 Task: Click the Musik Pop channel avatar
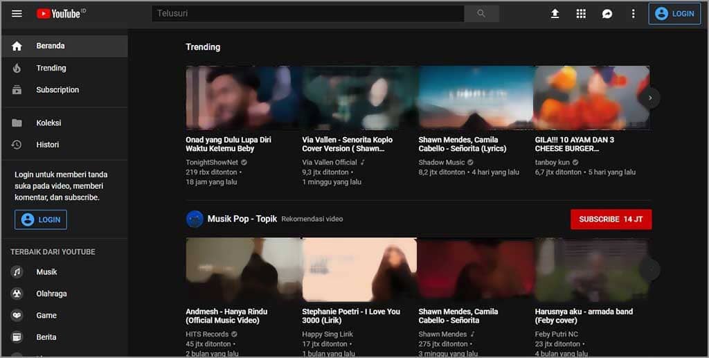[195, 219]
